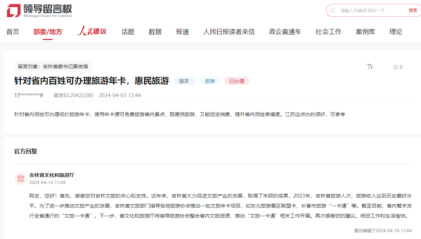Click the star favorite icon on the message
This screenshot has height=239, width=421.
point(394,67)
